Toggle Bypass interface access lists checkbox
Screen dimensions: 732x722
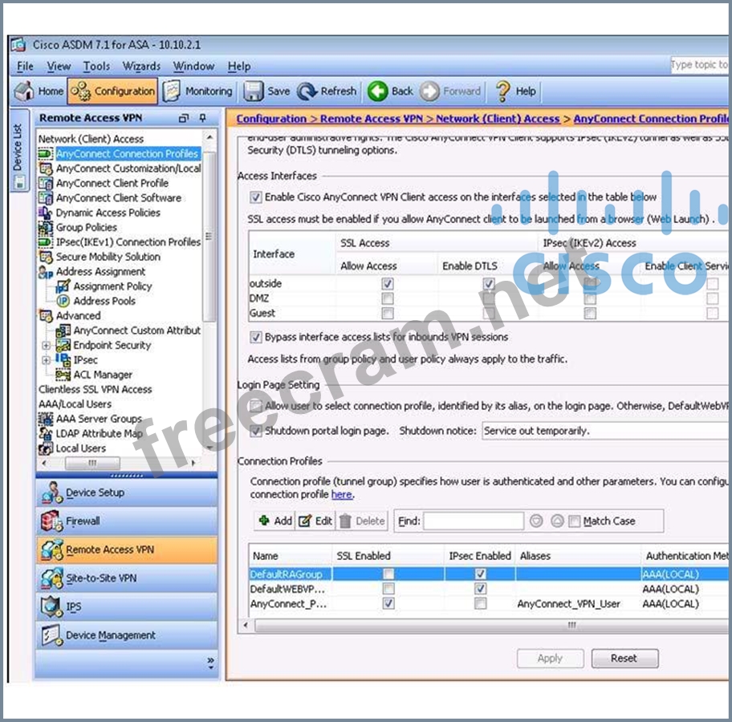[256, 337]
